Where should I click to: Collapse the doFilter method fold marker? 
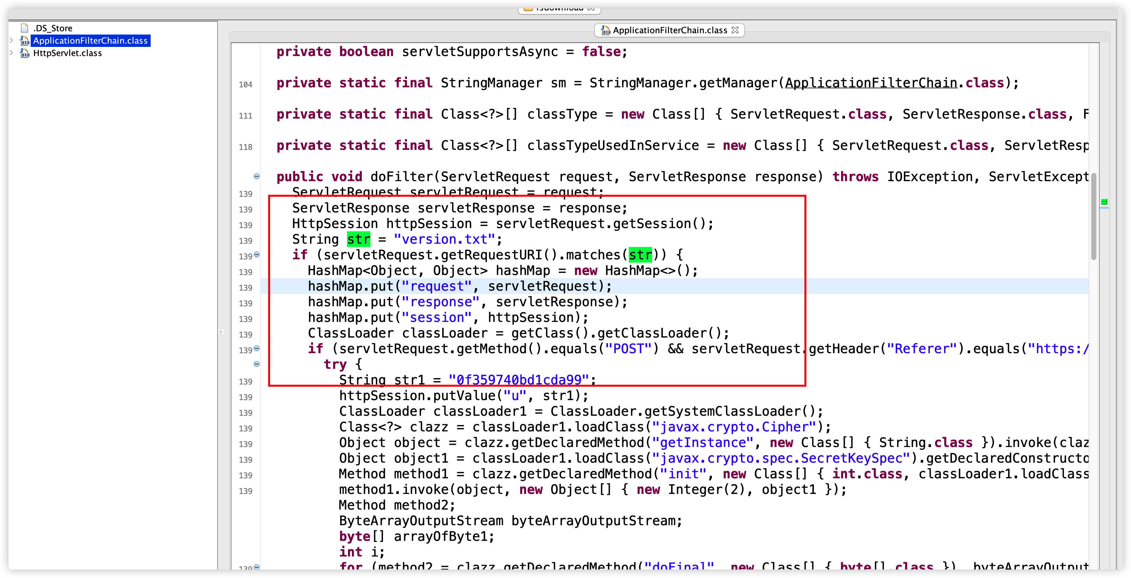tap(256, 176)
